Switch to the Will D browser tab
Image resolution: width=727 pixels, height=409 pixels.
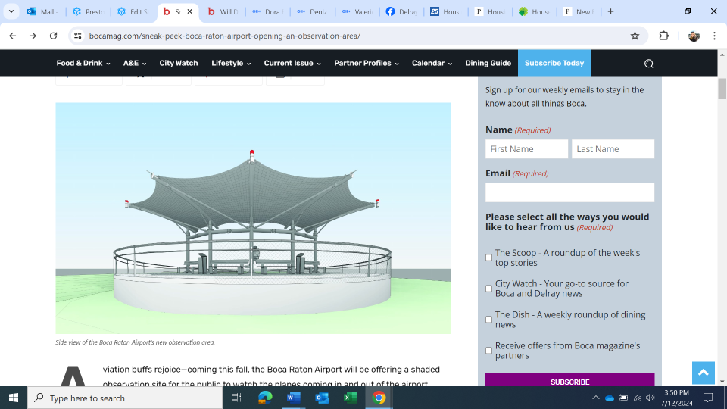(223, 11)
